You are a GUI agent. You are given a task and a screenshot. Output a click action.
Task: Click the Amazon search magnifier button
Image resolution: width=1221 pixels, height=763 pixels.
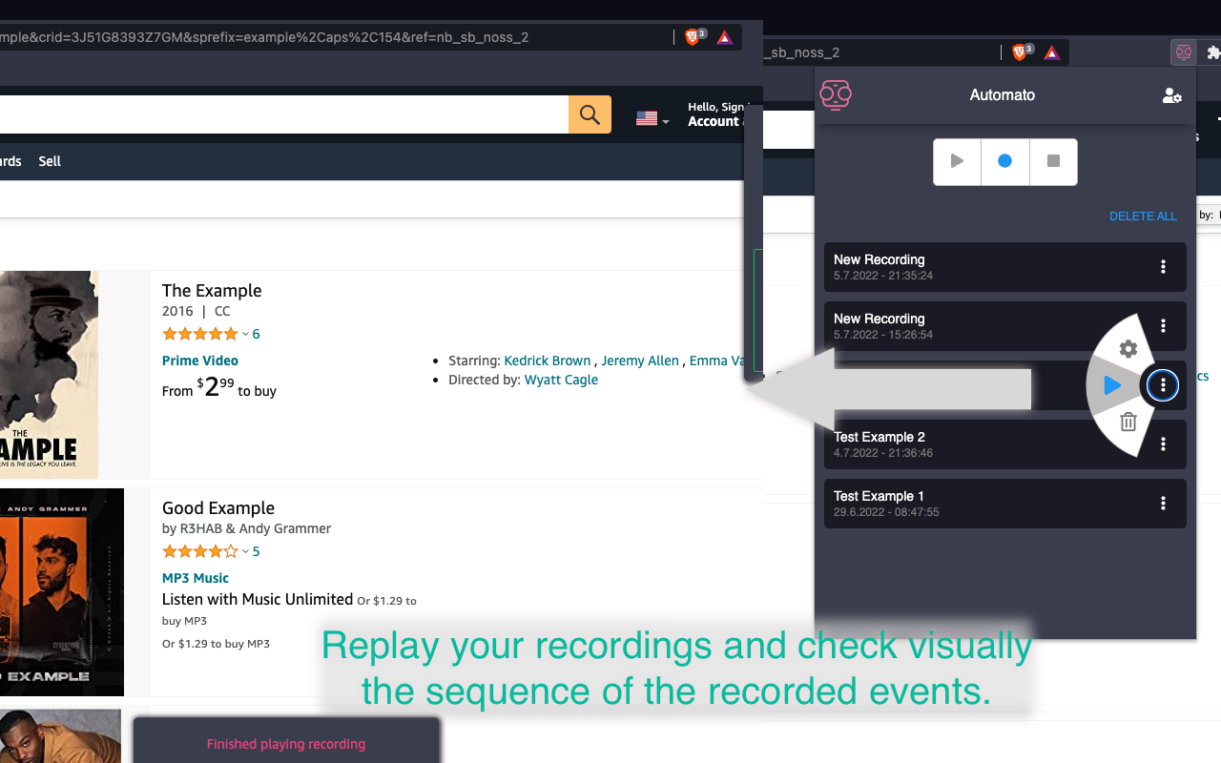pyautogui.click(x=590, y=115)
